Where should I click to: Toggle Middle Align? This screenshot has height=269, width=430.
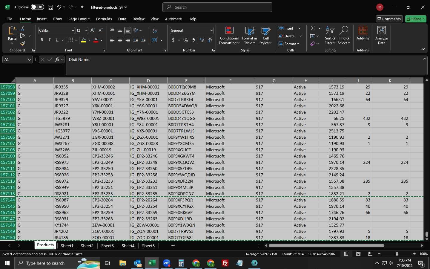coord(120,30)
